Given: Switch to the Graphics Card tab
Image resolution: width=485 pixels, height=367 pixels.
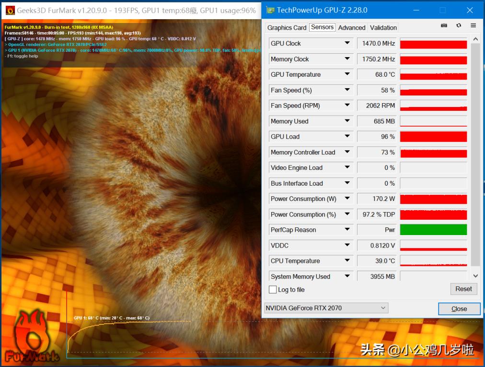Looking at the screenshot, I should (x=287, y=27).
